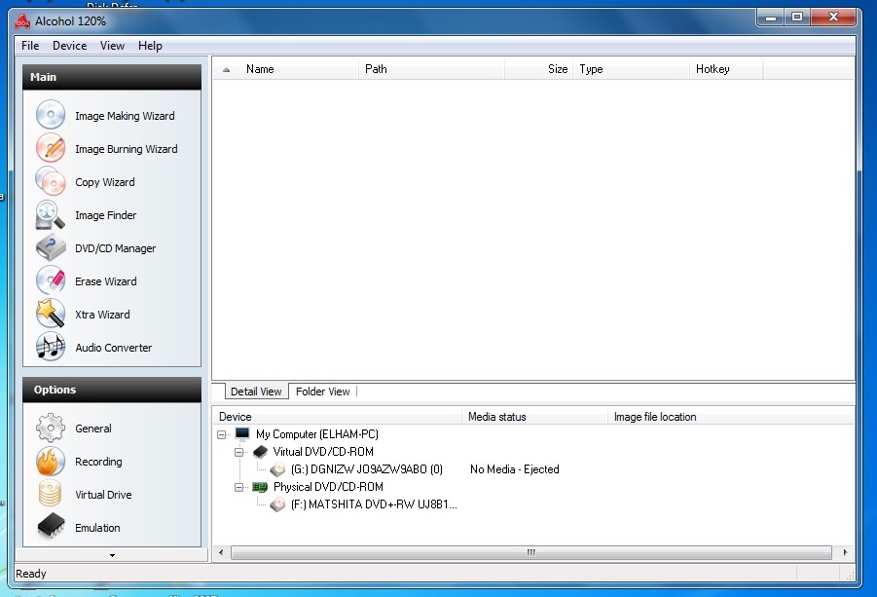Click the Recording flame icon
The width and height of the screenshot is (877, 597).
pos(51,461)
